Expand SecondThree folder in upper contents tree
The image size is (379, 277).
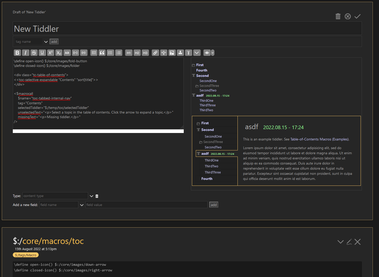[x=197, y=86]
